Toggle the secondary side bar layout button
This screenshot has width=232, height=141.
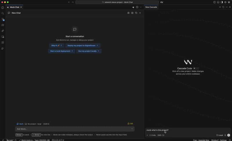coord(222,2)
